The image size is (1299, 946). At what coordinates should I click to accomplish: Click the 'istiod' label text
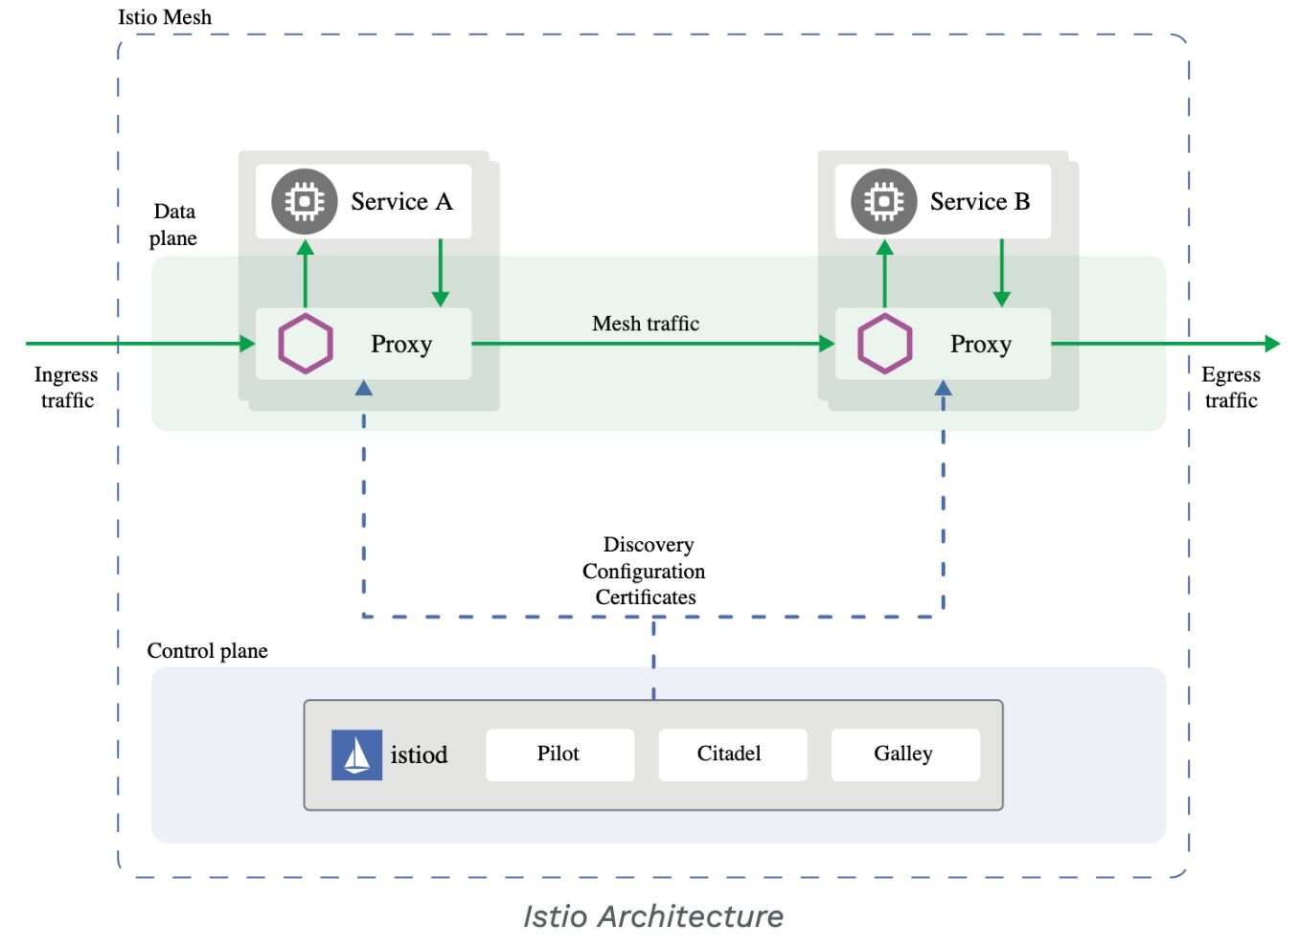point(419,755)
